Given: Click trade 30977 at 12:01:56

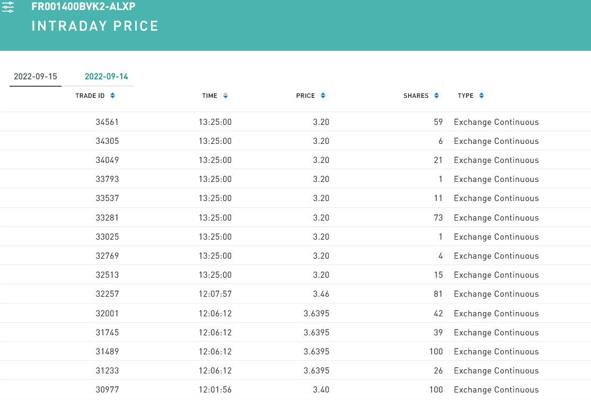Looking at the screenshot, I should 108,390.
